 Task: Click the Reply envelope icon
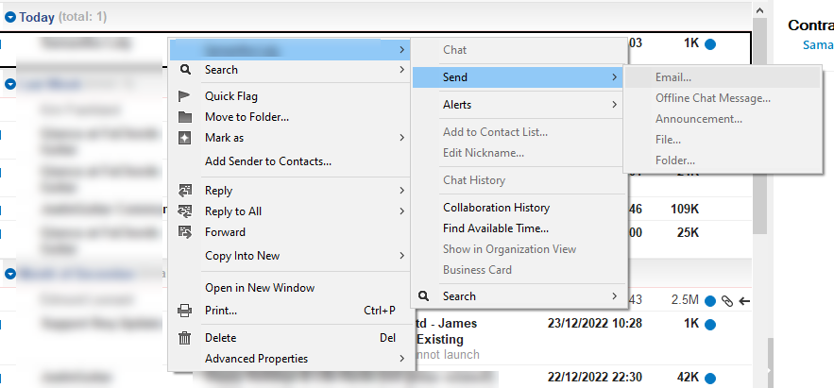click(185, 191)
